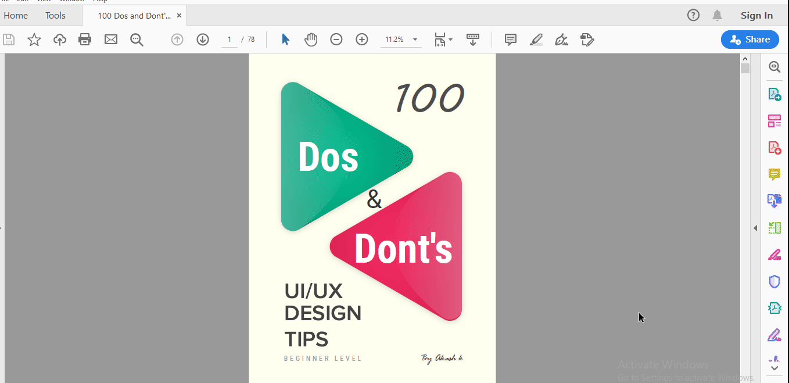Viewport: 789px width, 383px height.
Task: Click the PDF cover page thumbnail
Action: click(x=372, y=218)
